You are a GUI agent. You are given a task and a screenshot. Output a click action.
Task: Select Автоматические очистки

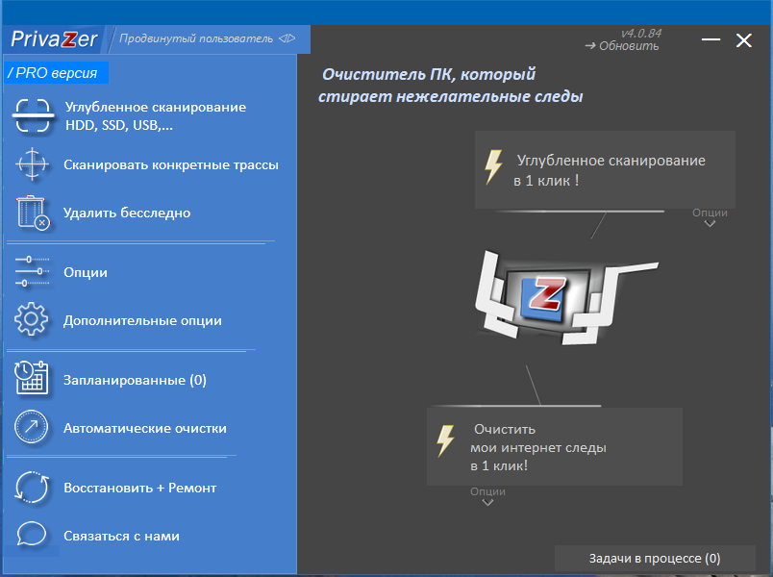145,428
